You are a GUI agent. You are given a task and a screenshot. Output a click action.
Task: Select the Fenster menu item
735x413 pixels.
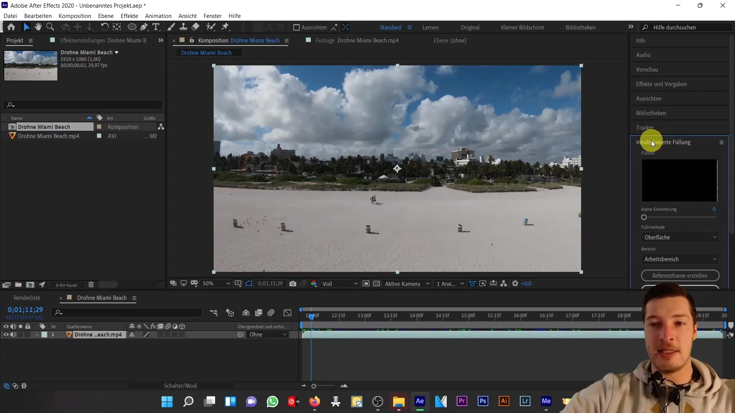pyautogui.click(x=212, y=16)
